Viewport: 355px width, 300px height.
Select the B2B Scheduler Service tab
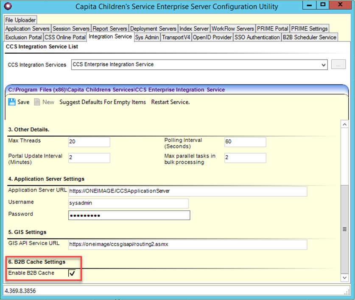(310, 37)
